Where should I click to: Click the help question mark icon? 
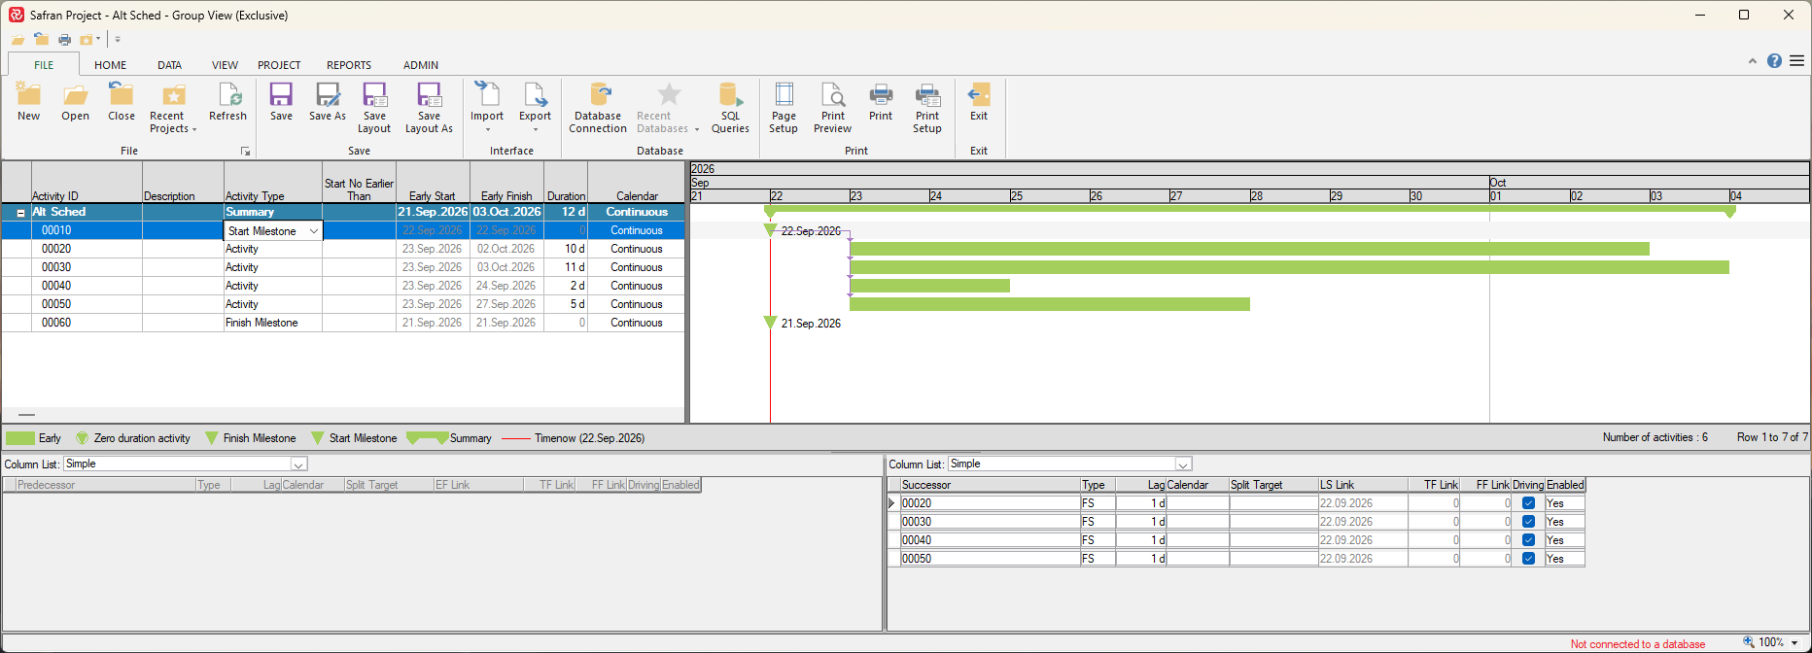[x=1774, y=60]
